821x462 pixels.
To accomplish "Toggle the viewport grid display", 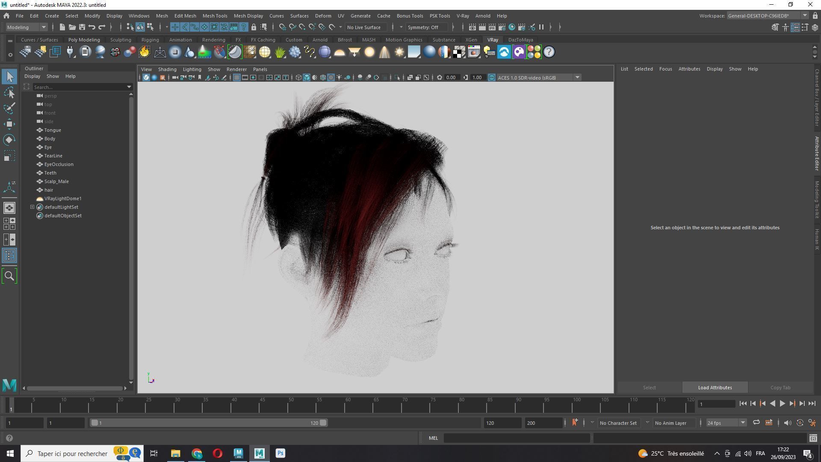I will tap(236, 77).
